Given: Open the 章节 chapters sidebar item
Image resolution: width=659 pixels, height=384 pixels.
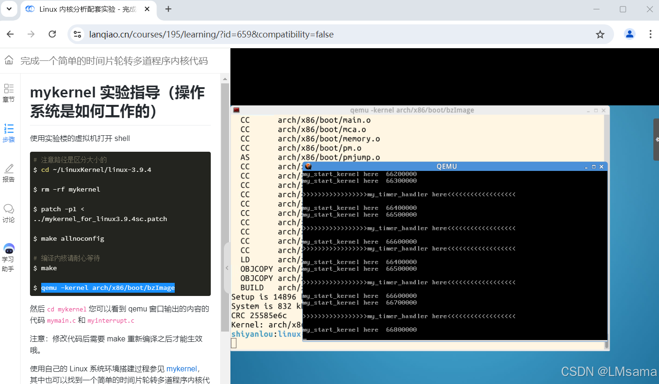Looking at the screenshot, I should (8, 93).
